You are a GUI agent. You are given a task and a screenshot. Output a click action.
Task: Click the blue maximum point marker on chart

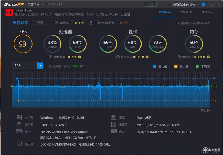[17, 78]
